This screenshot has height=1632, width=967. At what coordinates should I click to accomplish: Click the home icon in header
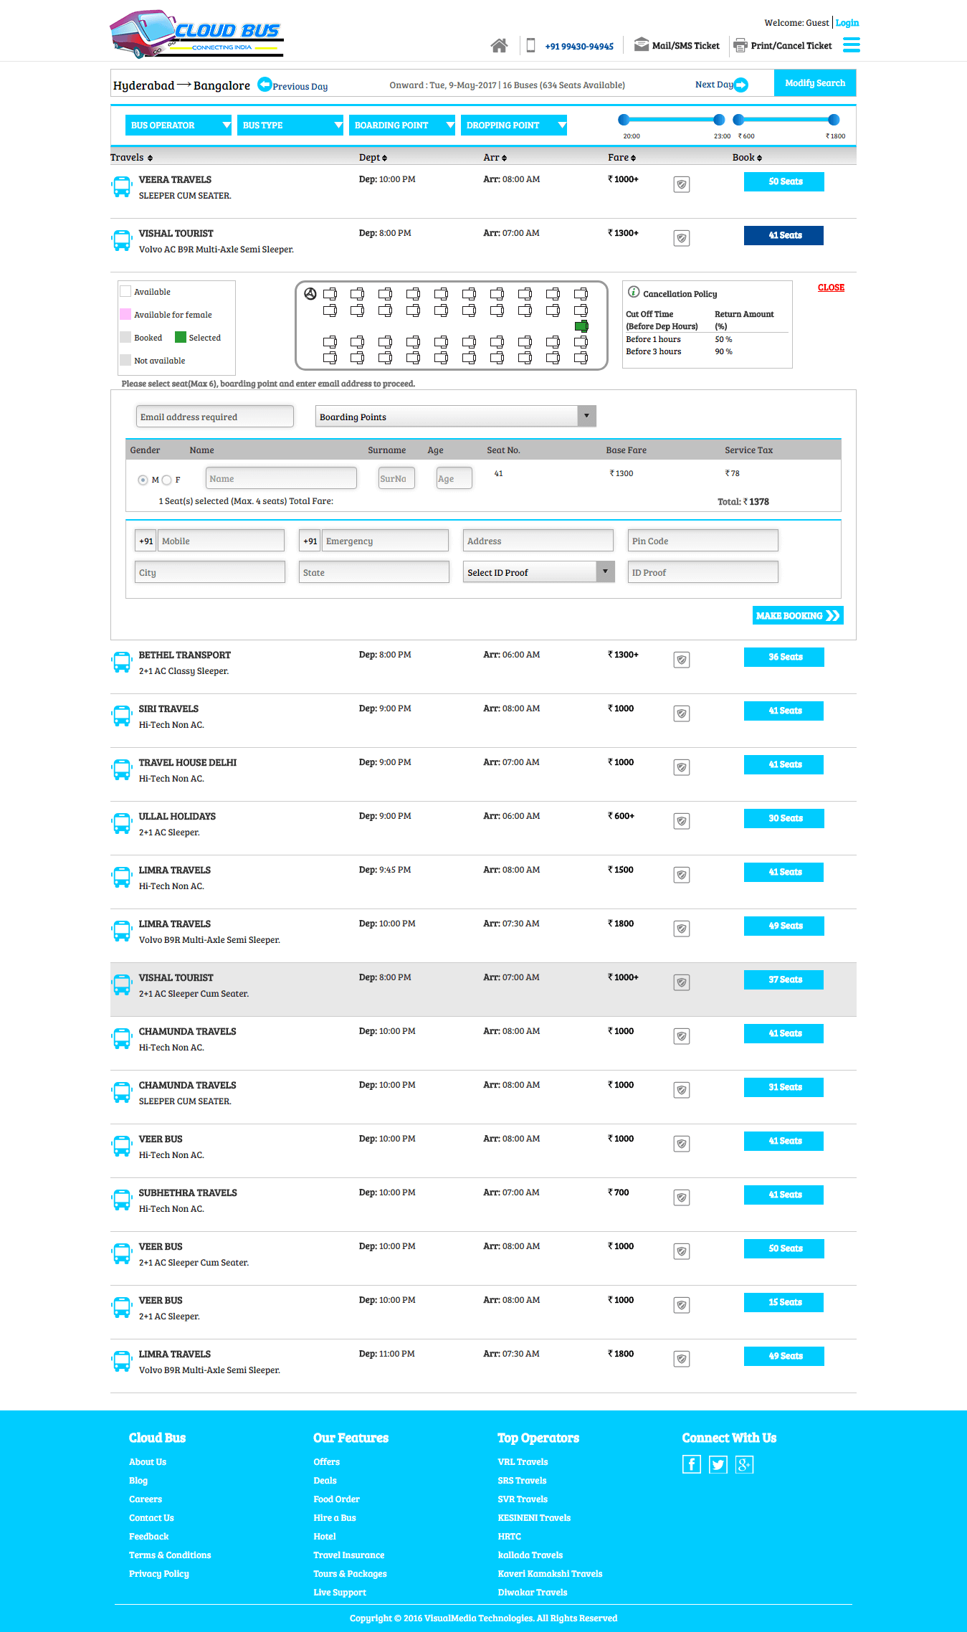499,46
